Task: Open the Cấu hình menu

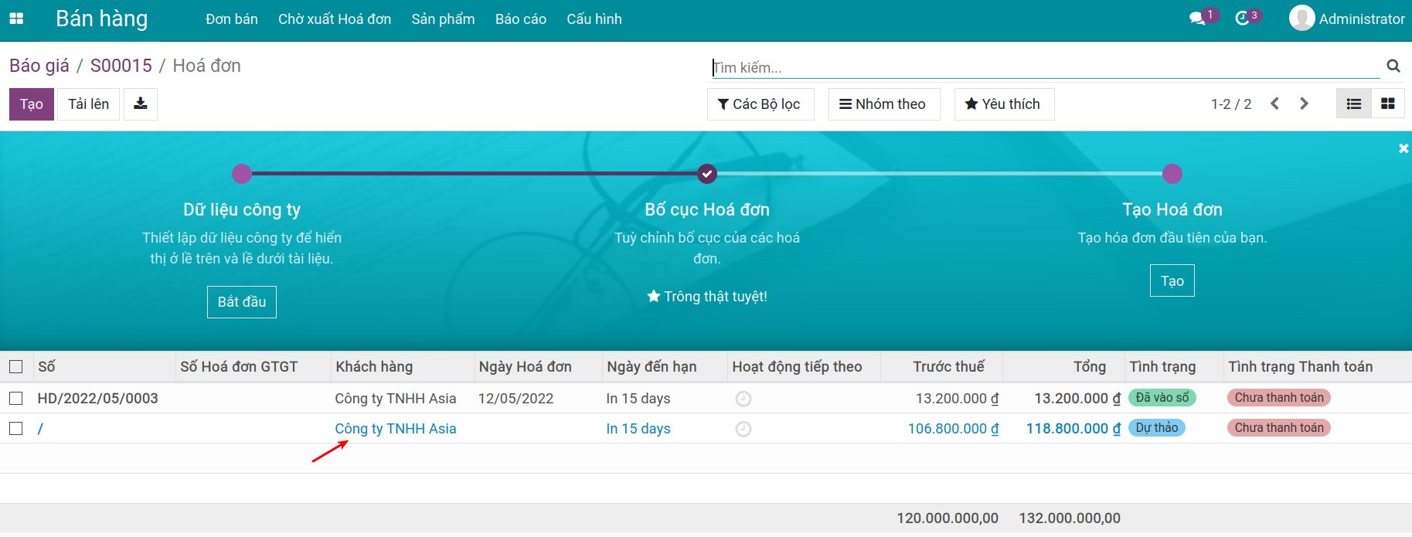Action: click(594, 19)
